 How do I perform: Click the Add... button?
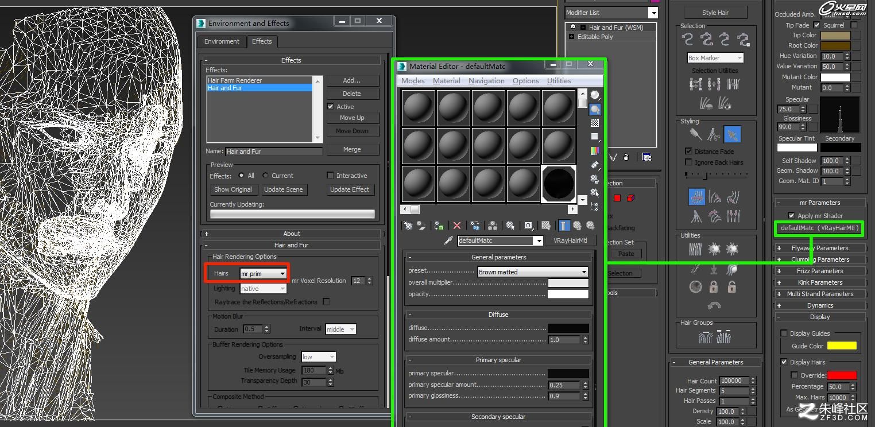352,80
